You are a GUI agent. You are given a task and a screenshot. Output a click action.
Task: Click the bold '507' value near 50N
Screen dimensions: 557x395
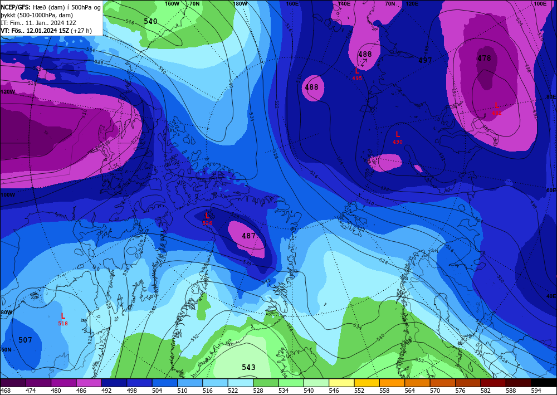pos(25,340)
